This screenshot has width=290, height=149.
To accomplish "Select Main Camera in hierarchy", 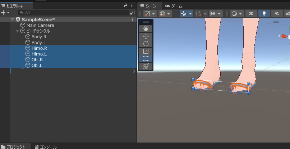I will point(40,25).
